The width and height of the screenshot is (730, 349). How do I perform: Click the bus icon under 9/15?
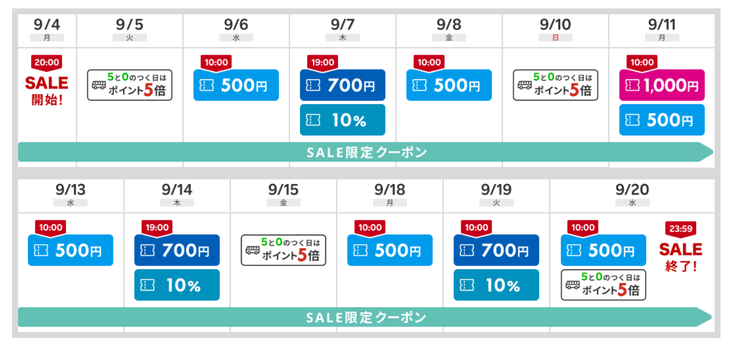pyautogui.click(x=252, y=250)
